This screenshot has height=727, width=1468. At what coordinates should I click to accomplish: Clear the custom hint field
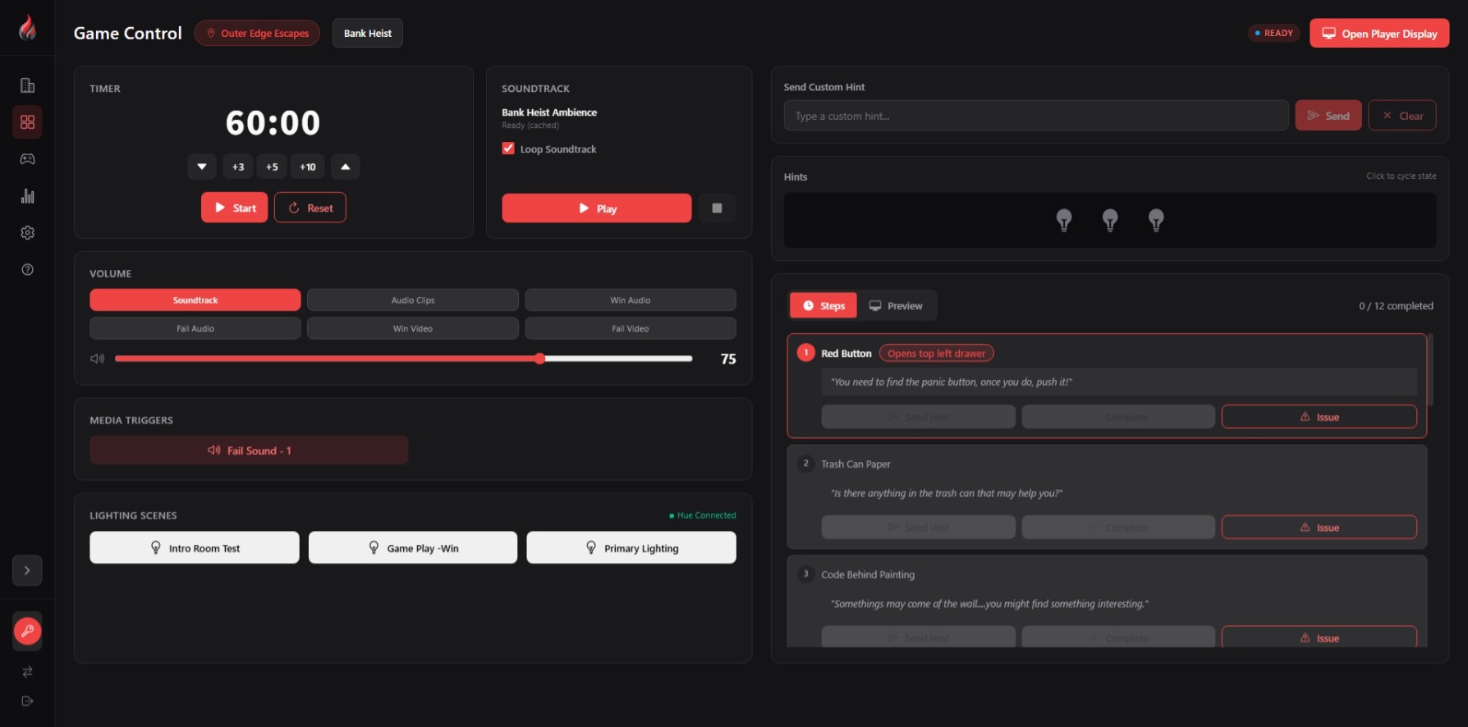coord(1402,116)
